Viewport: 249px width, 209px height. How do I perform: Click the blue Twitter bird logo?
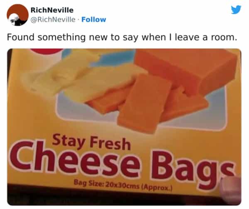point(236,10)
